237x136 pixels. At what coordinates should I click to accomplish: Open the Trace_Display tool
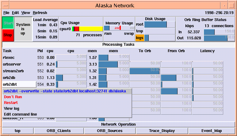point(162,131)
